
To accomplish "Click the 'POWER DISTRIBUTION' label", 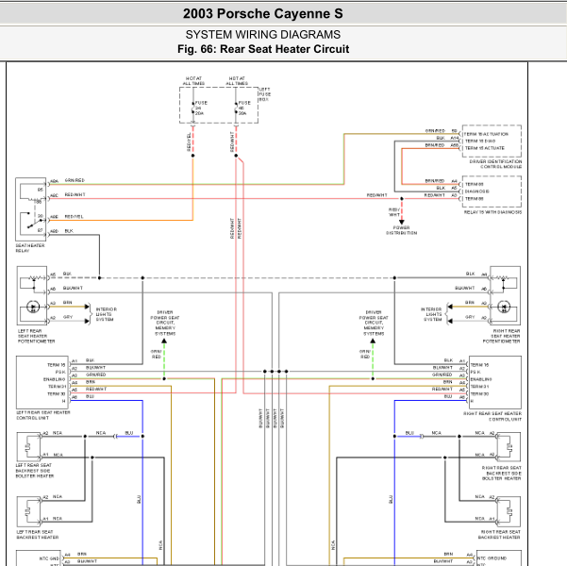I will coord(401,230).
